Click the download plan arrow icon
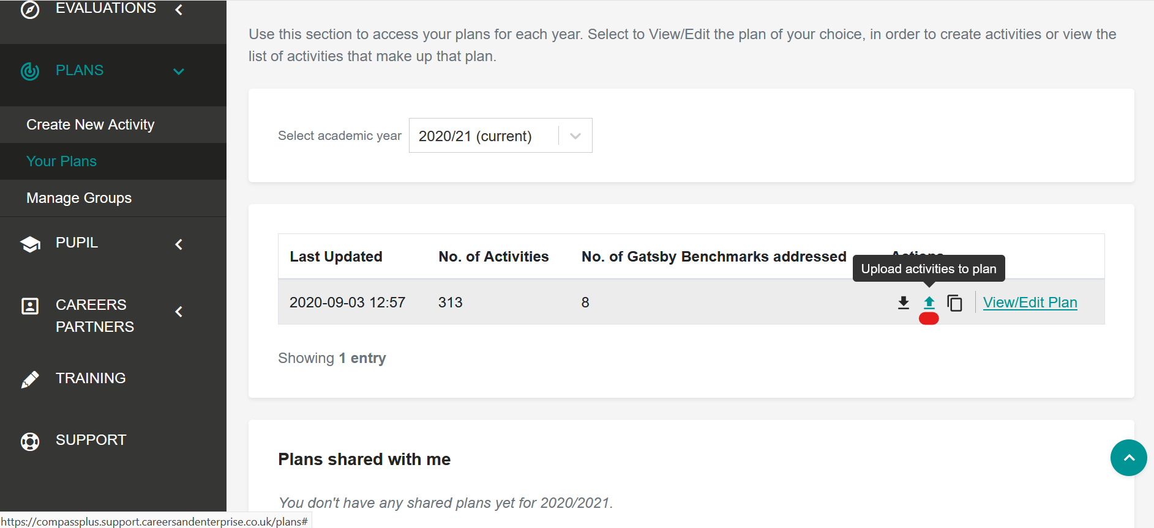Viewport: 1154px width, 528px height. (x=903, y=302)
